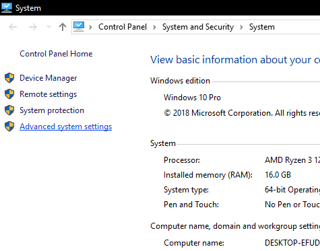This screenshot has width=320, height=251.
Task: Go back with the Back arrow
Action: pyautogui.click(x=13, y=27)
